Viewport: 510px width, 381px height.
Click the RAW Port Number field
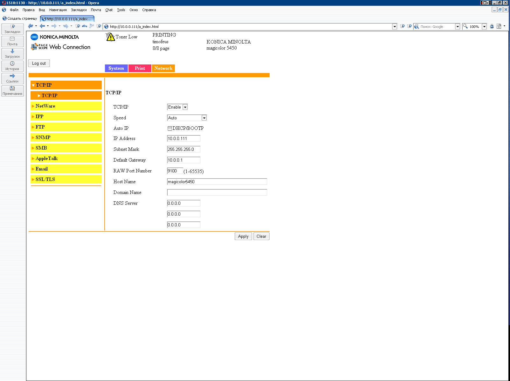(175, 171)
